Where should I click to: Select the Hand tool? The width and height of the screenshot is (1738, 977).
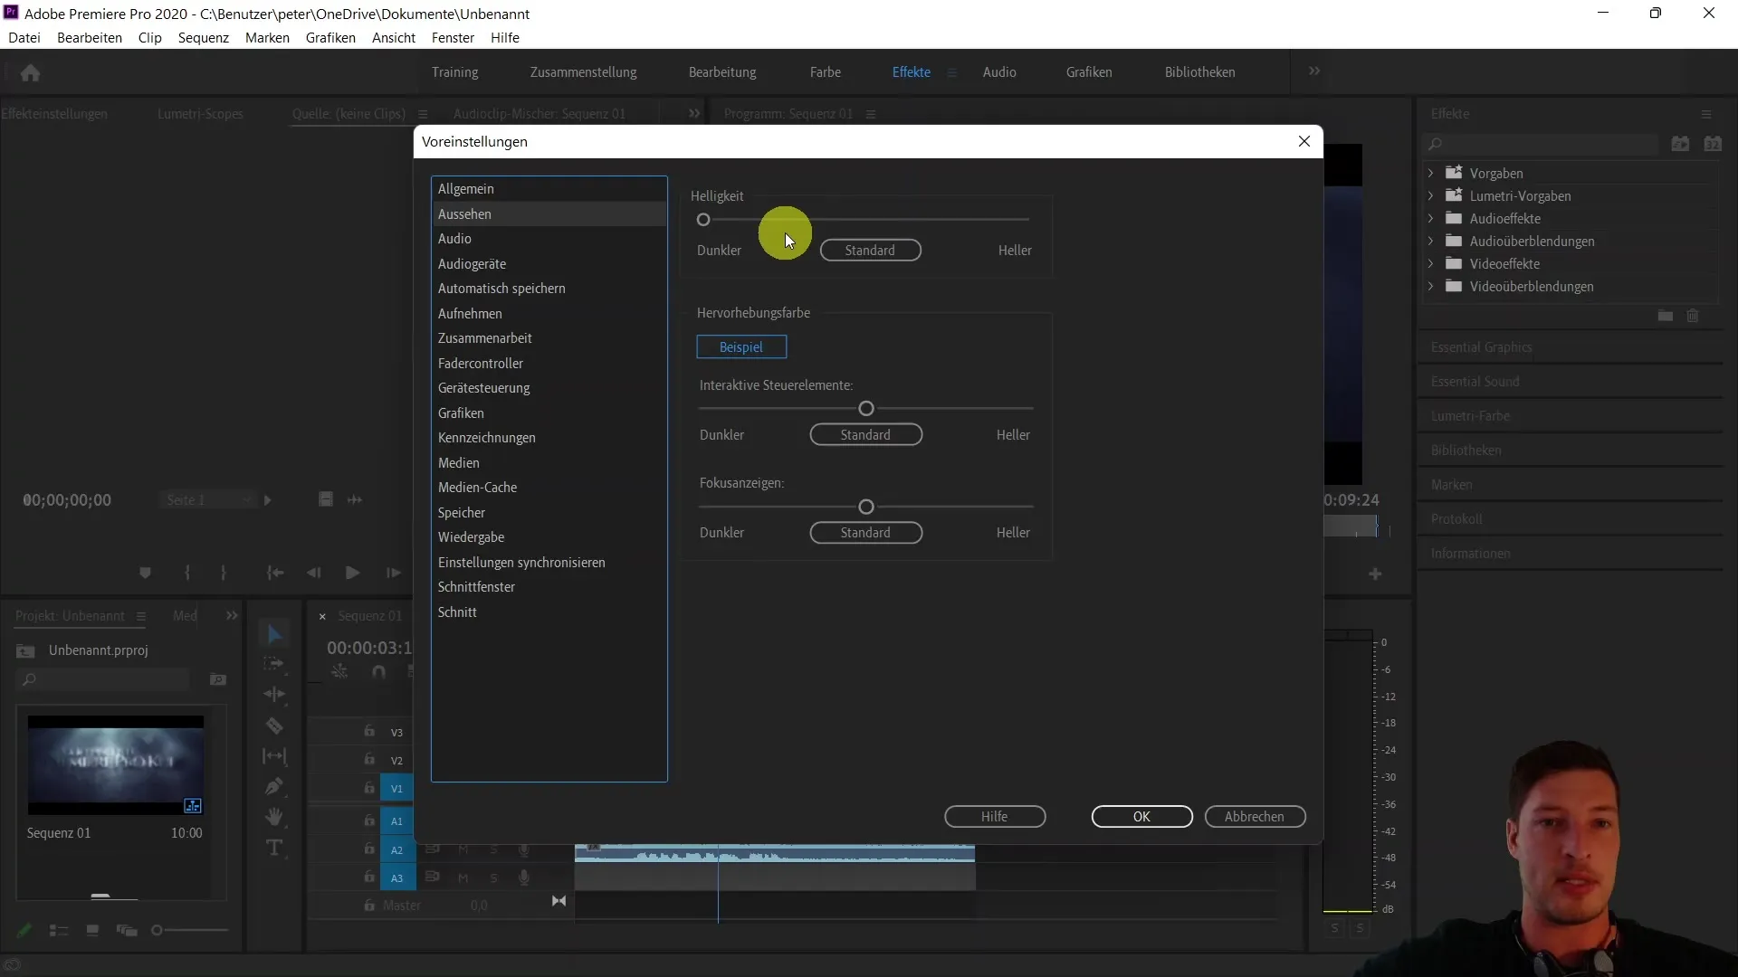tap(274, 817)
